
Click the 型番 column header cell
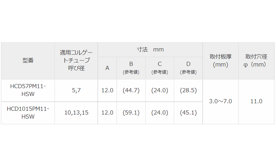coord(28,60)
